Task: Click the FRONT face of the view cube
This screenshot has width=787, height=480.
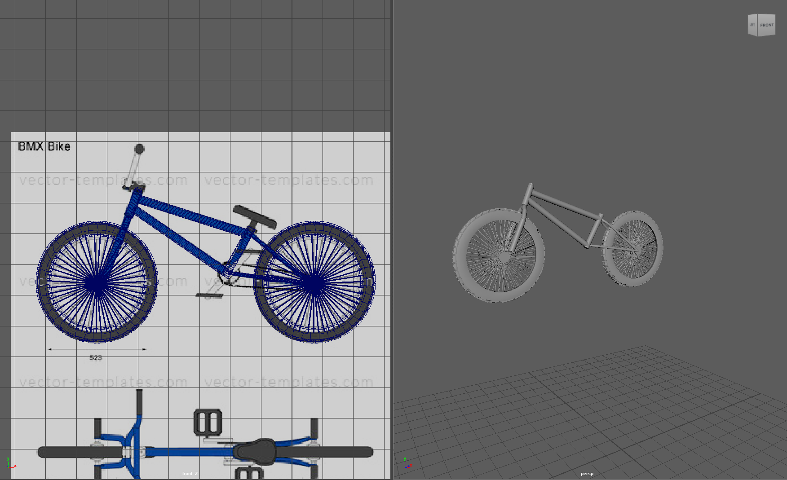Action: point(767,25)
